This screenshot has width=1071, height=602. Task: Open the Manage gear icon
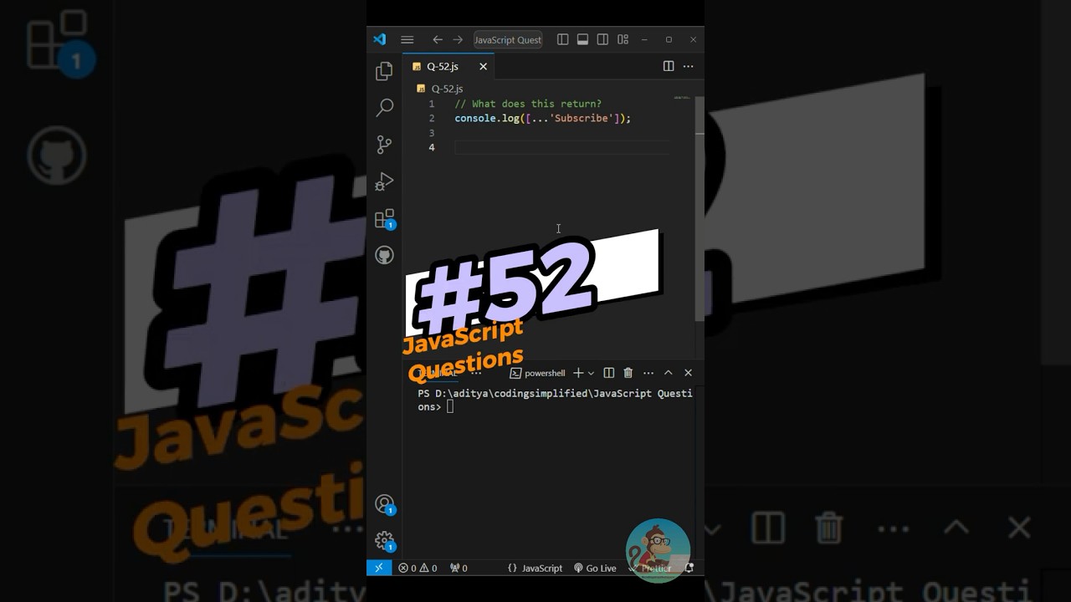tap(384, 541)
